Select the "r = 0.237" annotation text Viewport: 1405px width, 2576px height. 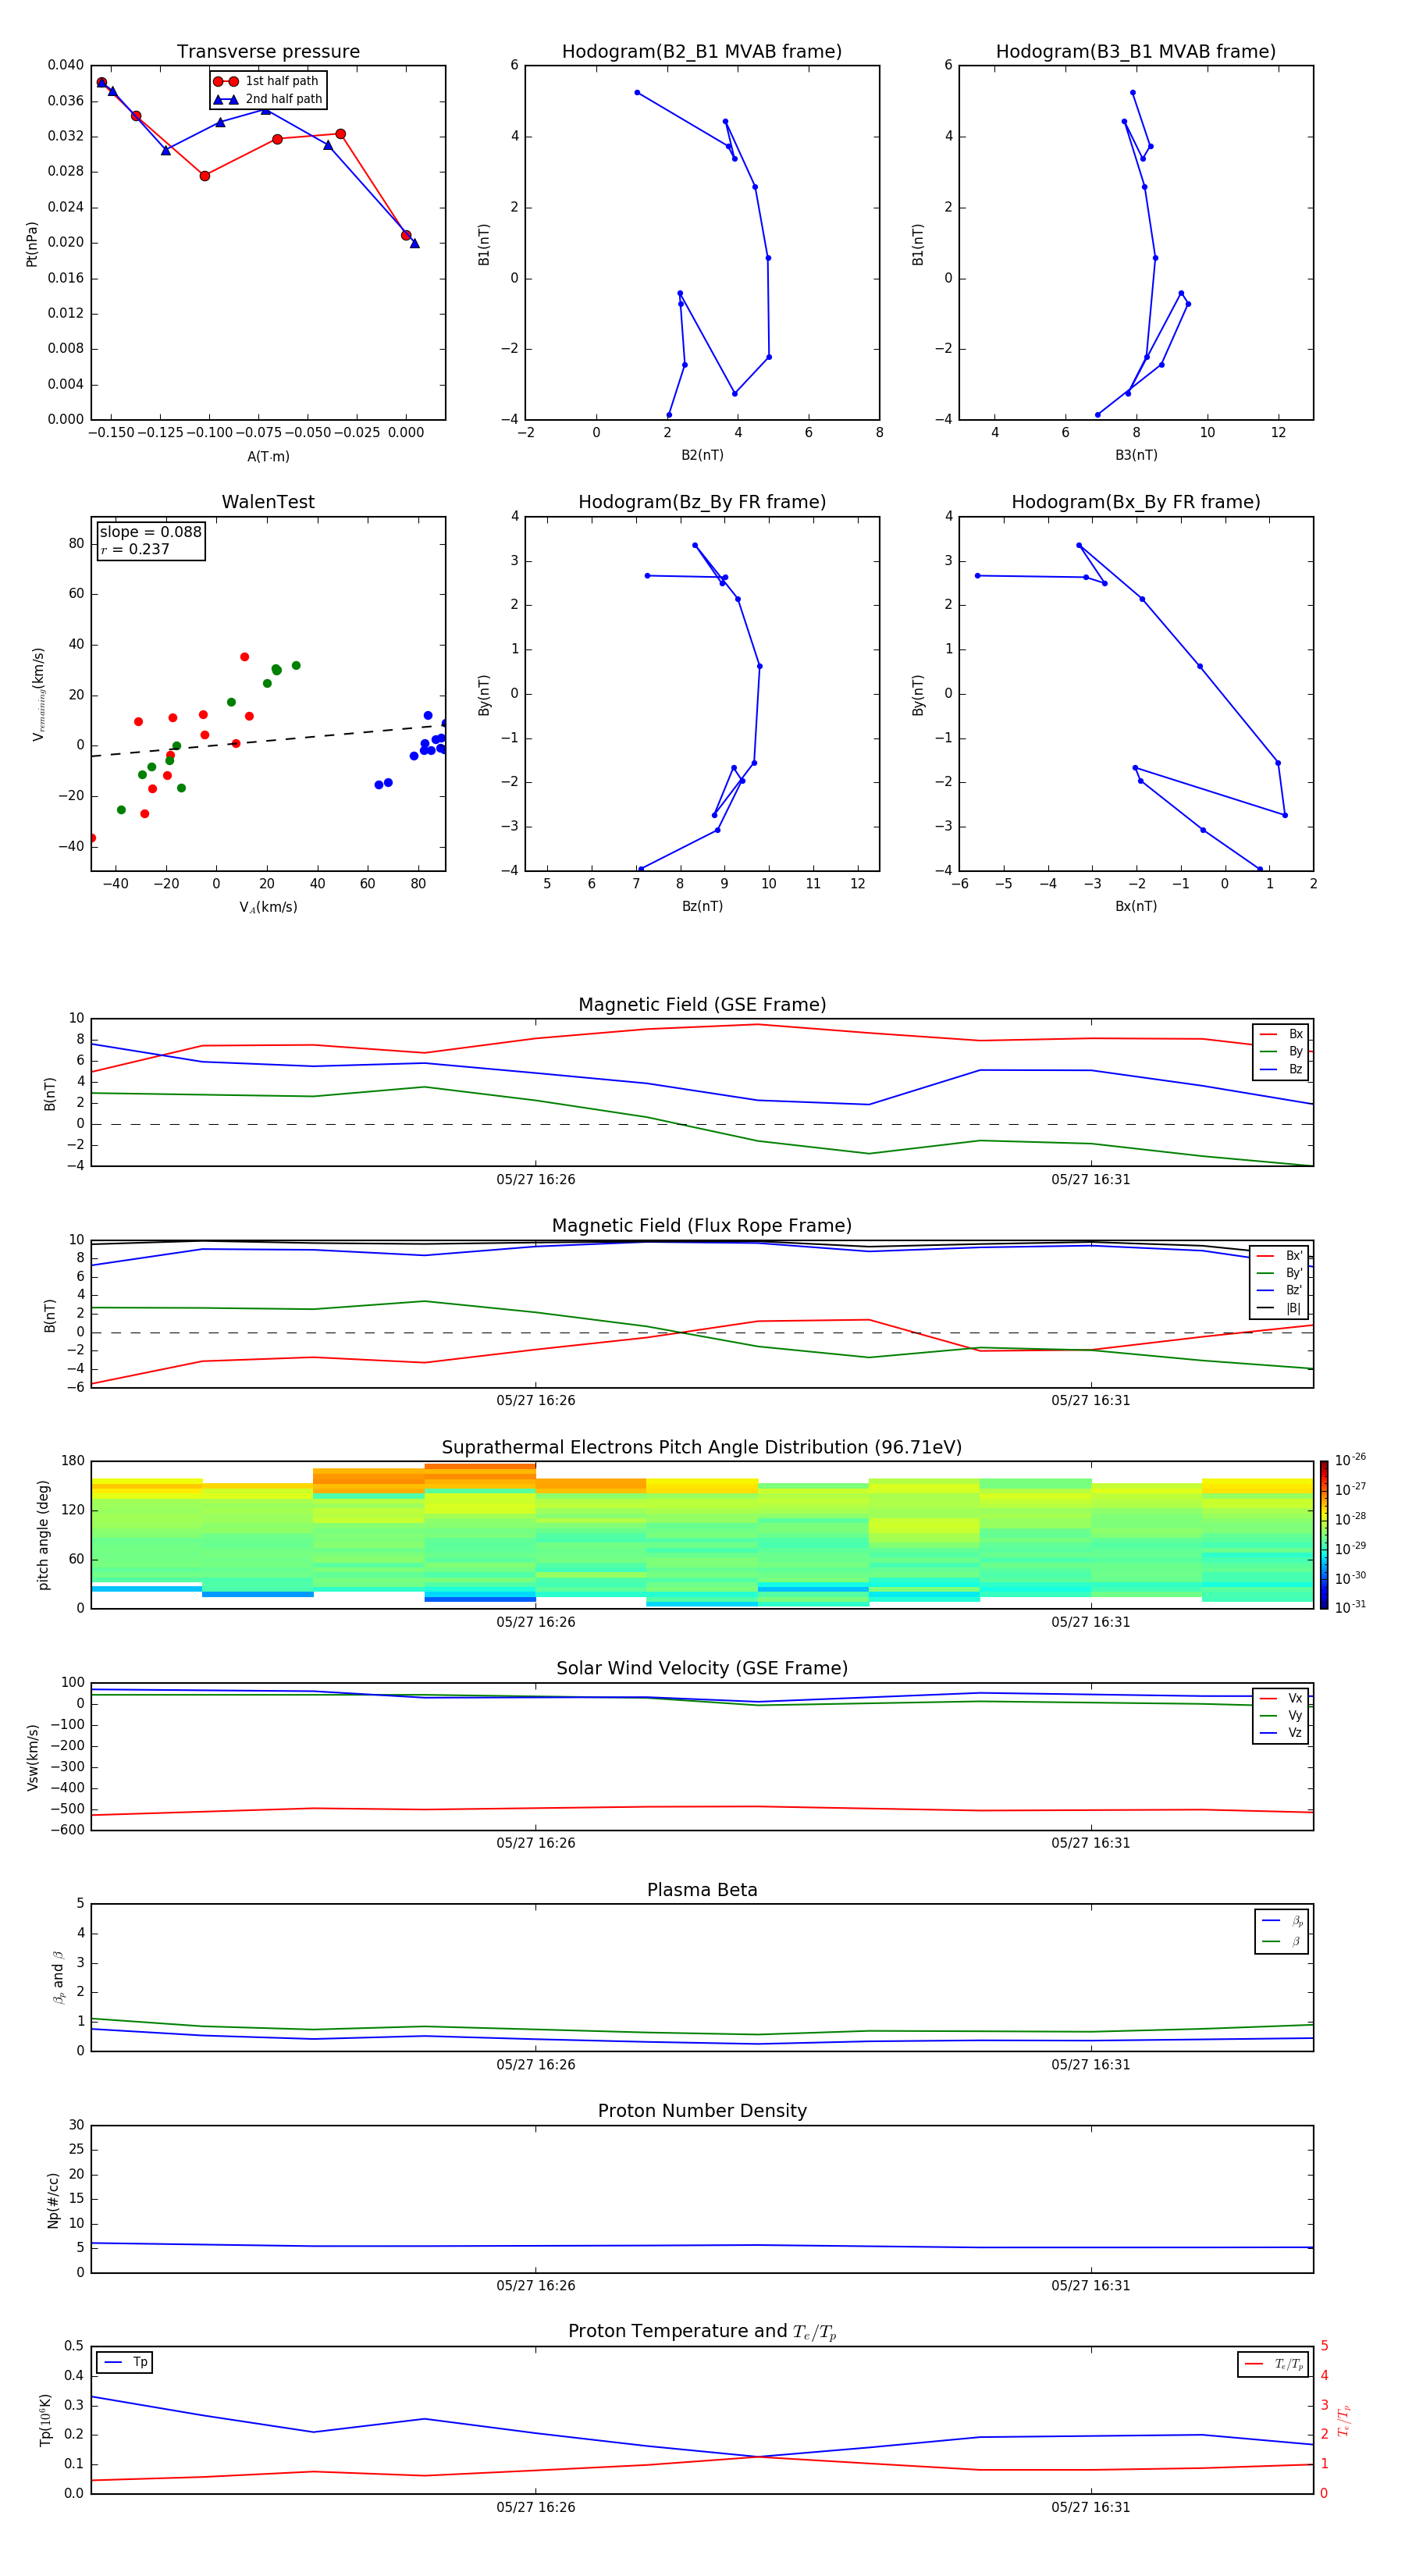click(135, 549)
